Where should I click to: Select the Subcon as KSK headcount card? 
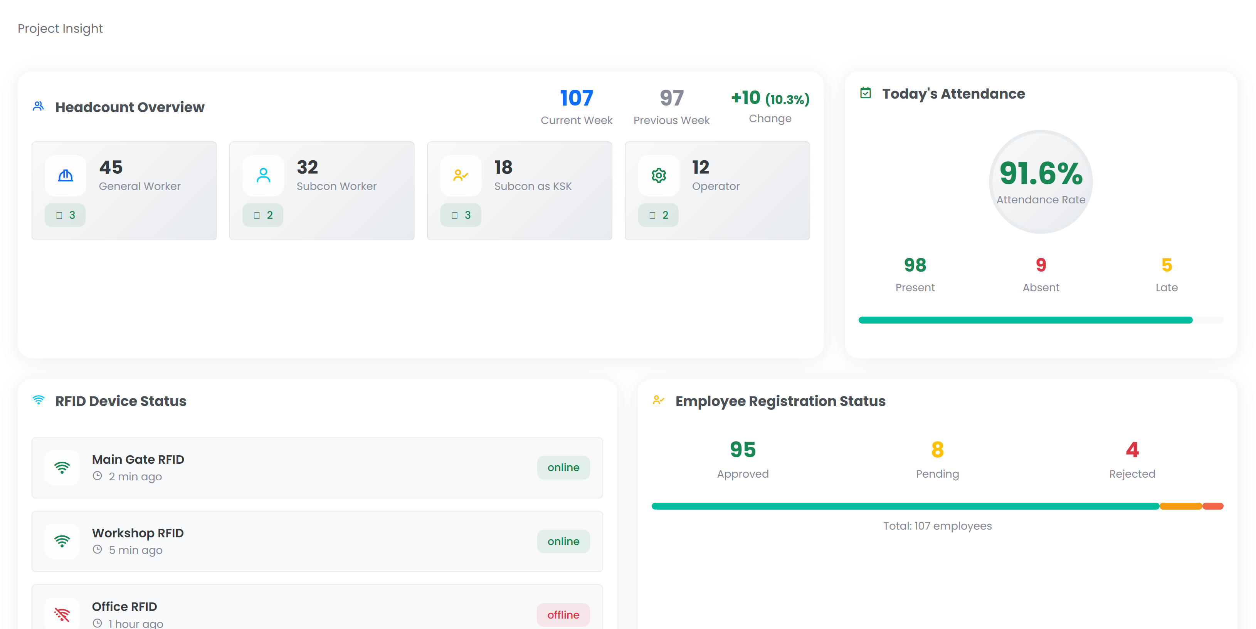click(520, 191)
